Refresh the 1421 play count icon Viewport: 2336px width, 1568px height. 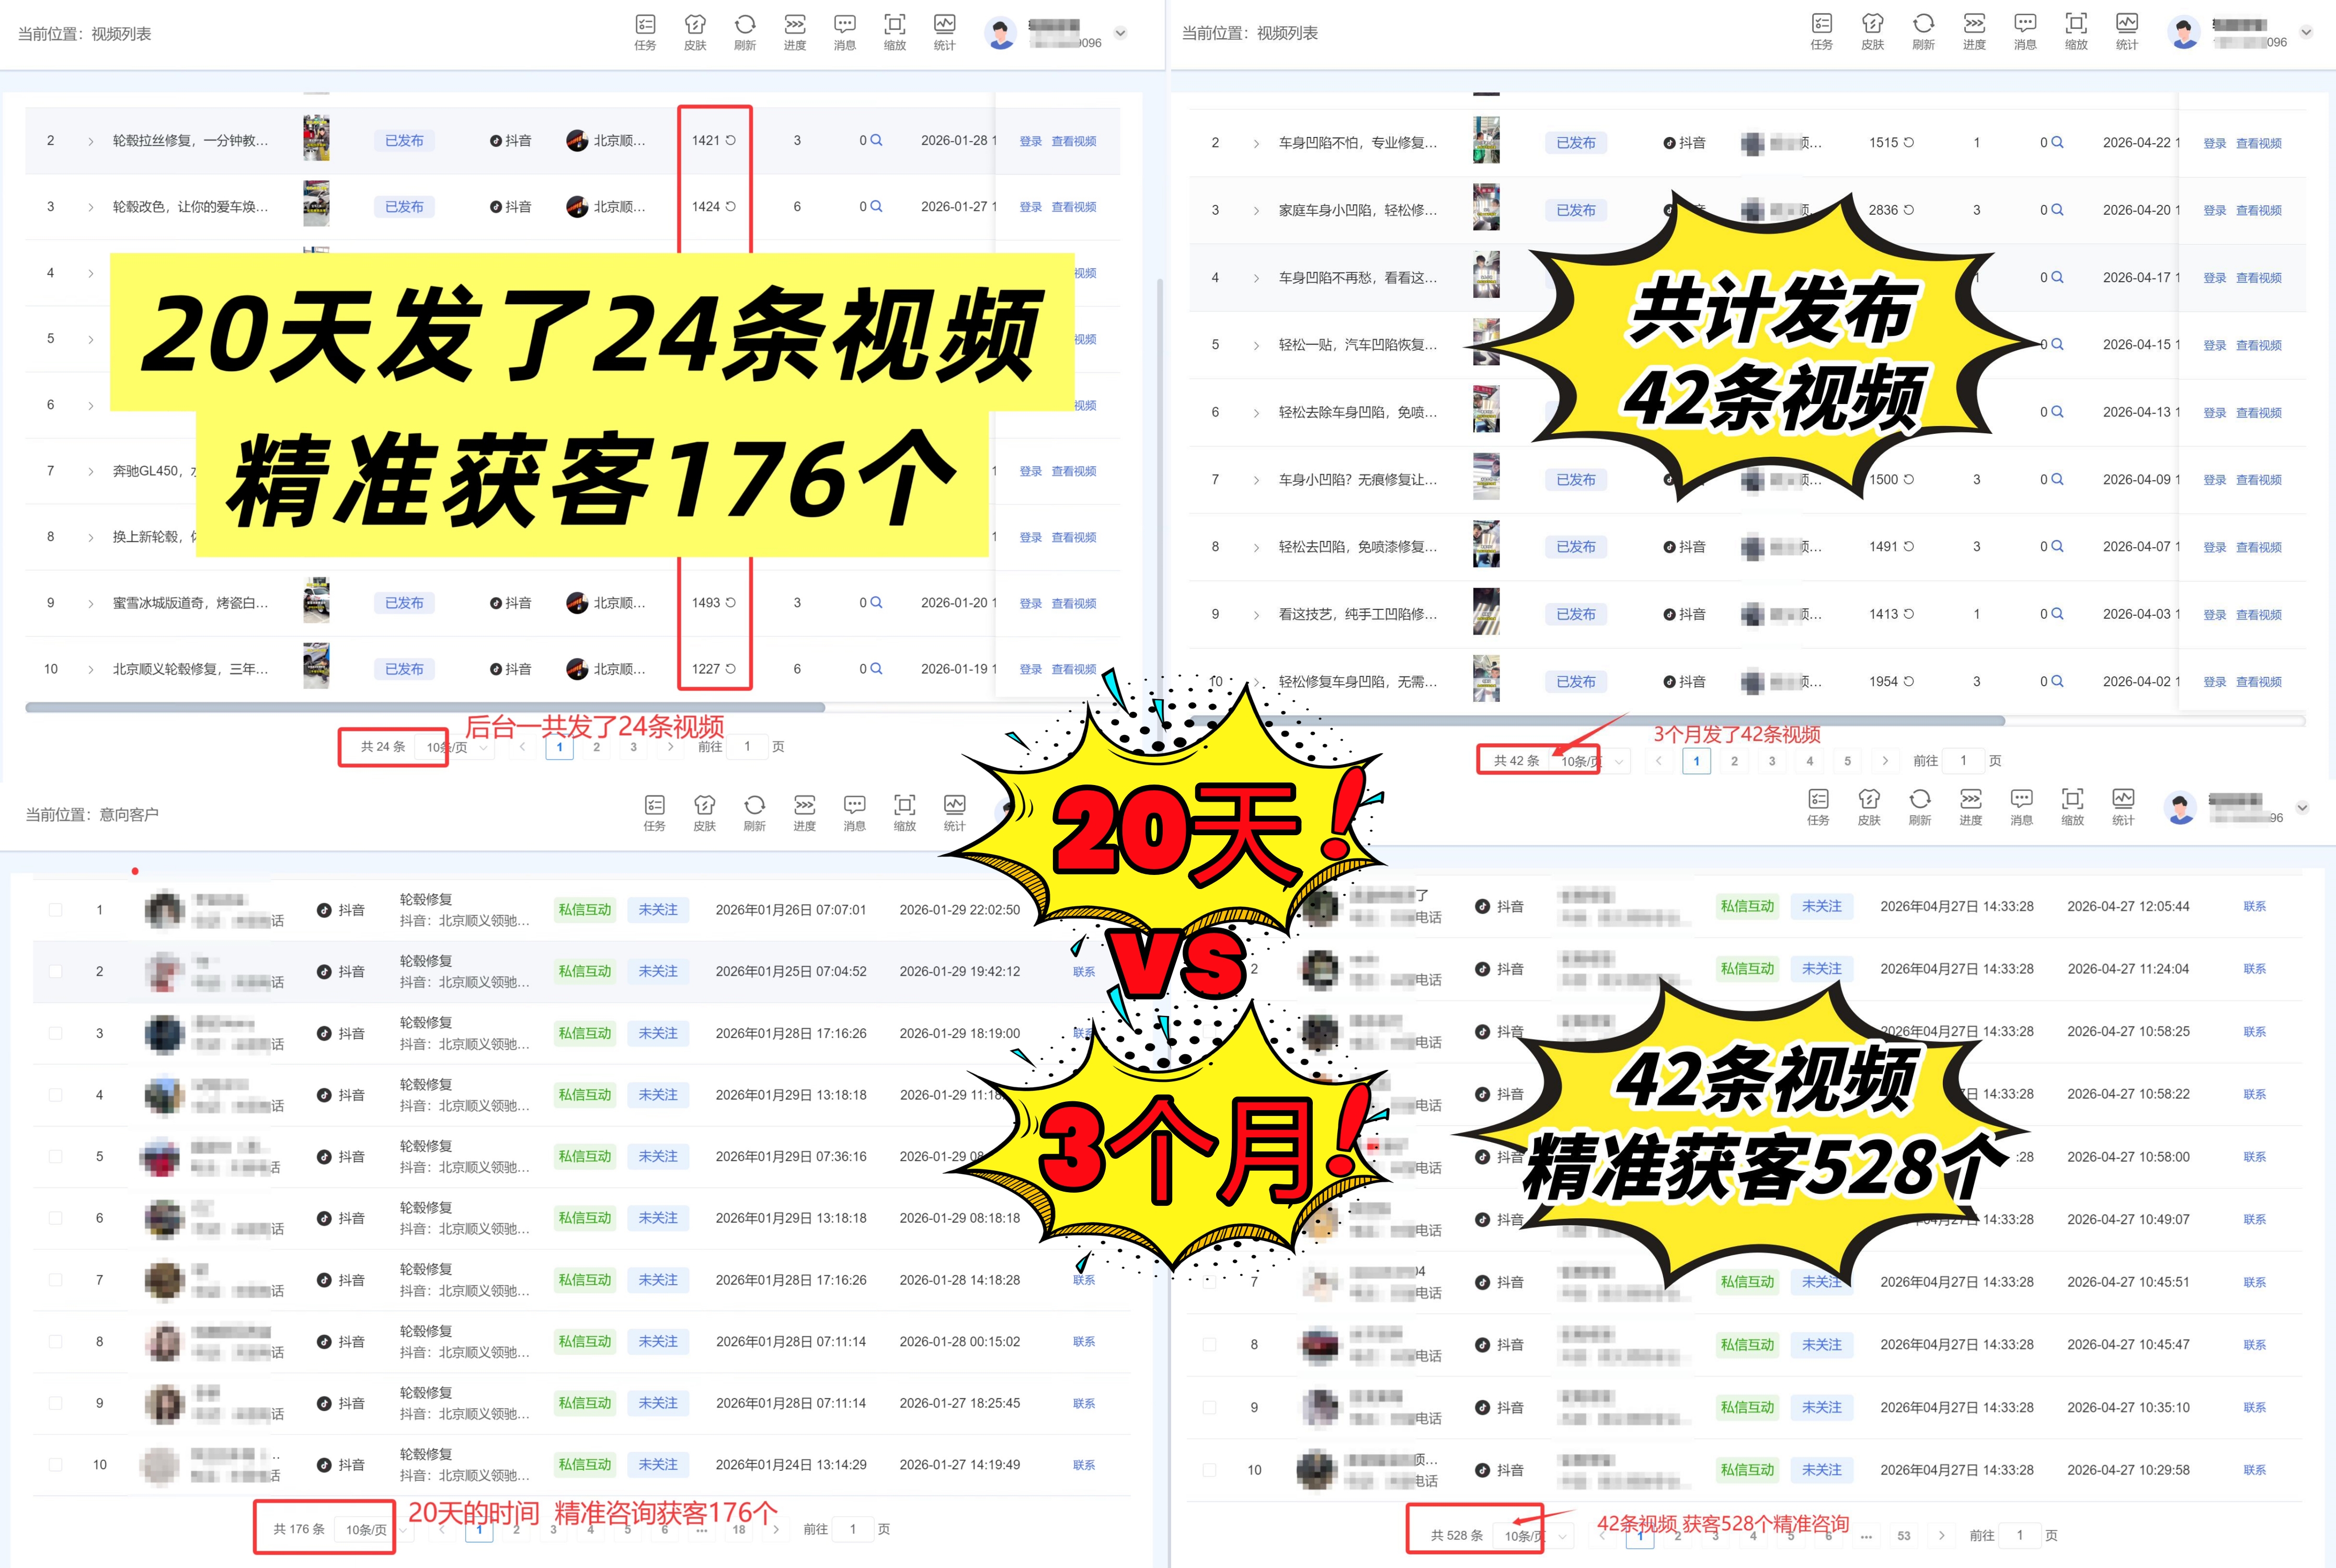pos(731,140)
